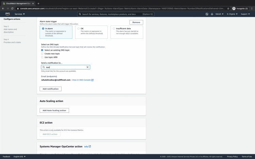The width and height of the screenshot is (255, 159).
Task: Clear the topic search field with X
Action: 87,67
